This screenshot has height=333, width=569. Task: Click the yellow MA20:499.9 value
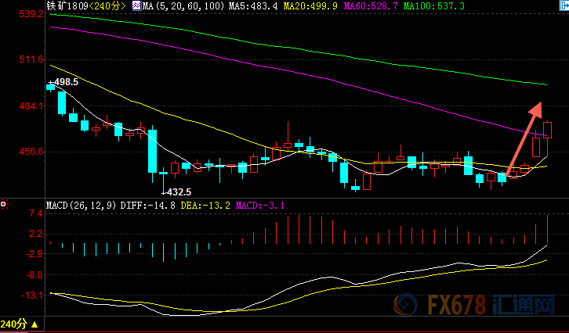[310, 5]
